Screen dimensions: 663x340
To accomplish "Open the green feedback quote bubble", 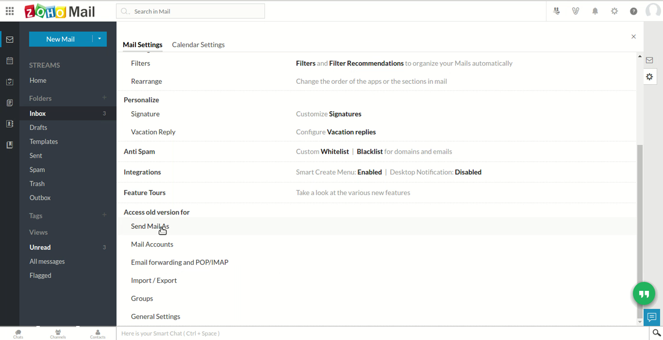I will click(x=644, y=294).
